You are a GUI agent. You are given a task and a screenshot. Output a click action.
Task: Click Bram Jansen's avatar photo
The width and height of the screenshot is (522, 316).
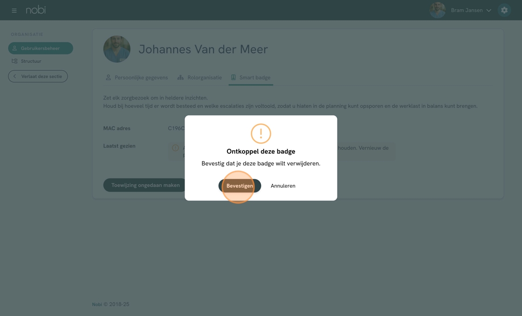pos(438,10)
